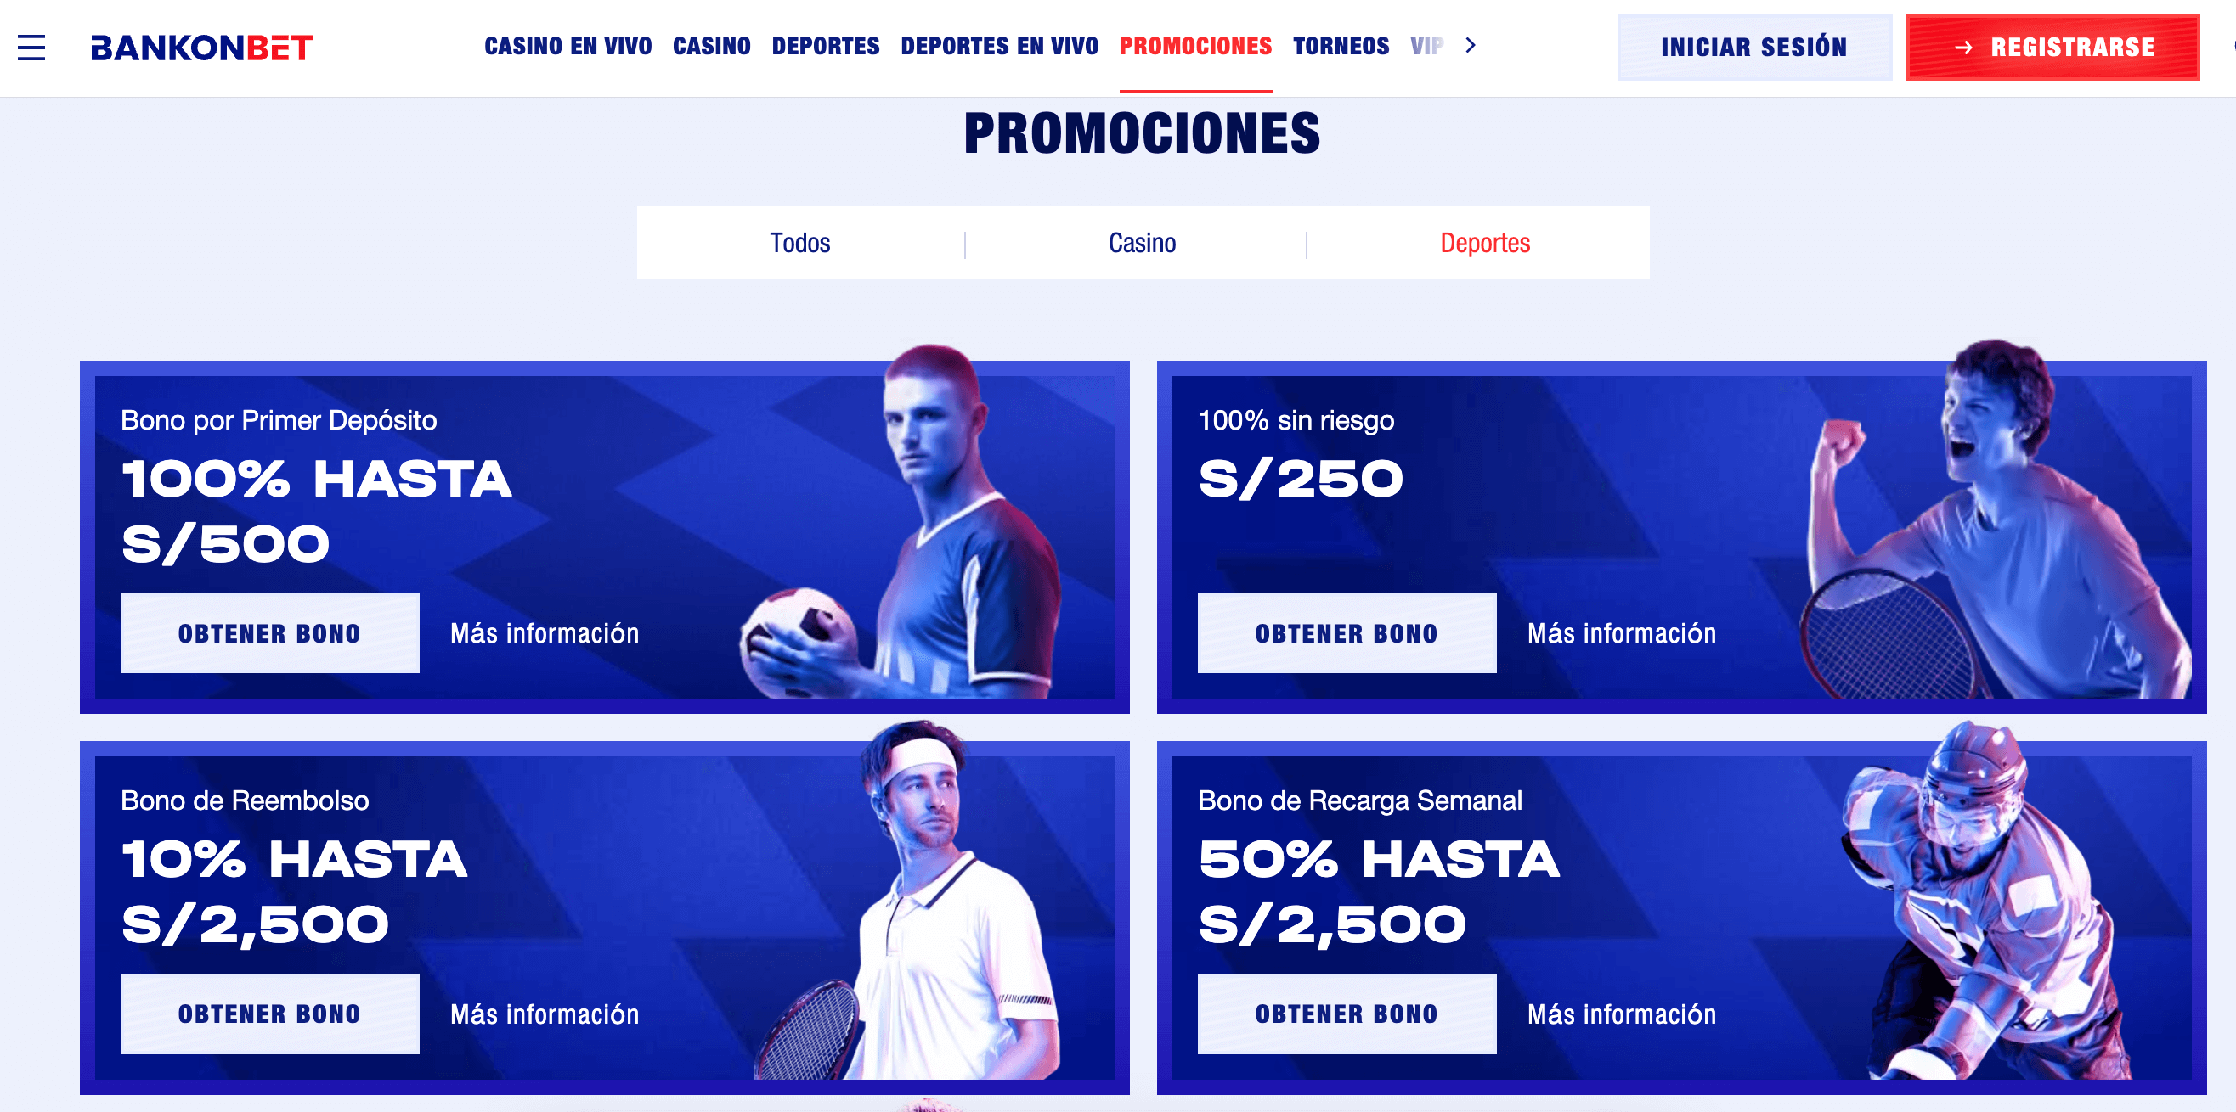Screen dimensions: 2236x1112
Task: Select the Deportes promotions tab
Action: tap(1484, 243)
